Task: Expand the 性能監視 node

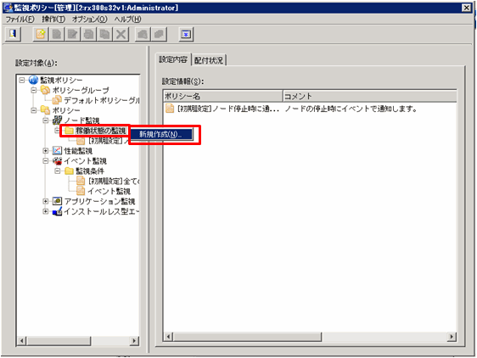Action: [46, 150]
